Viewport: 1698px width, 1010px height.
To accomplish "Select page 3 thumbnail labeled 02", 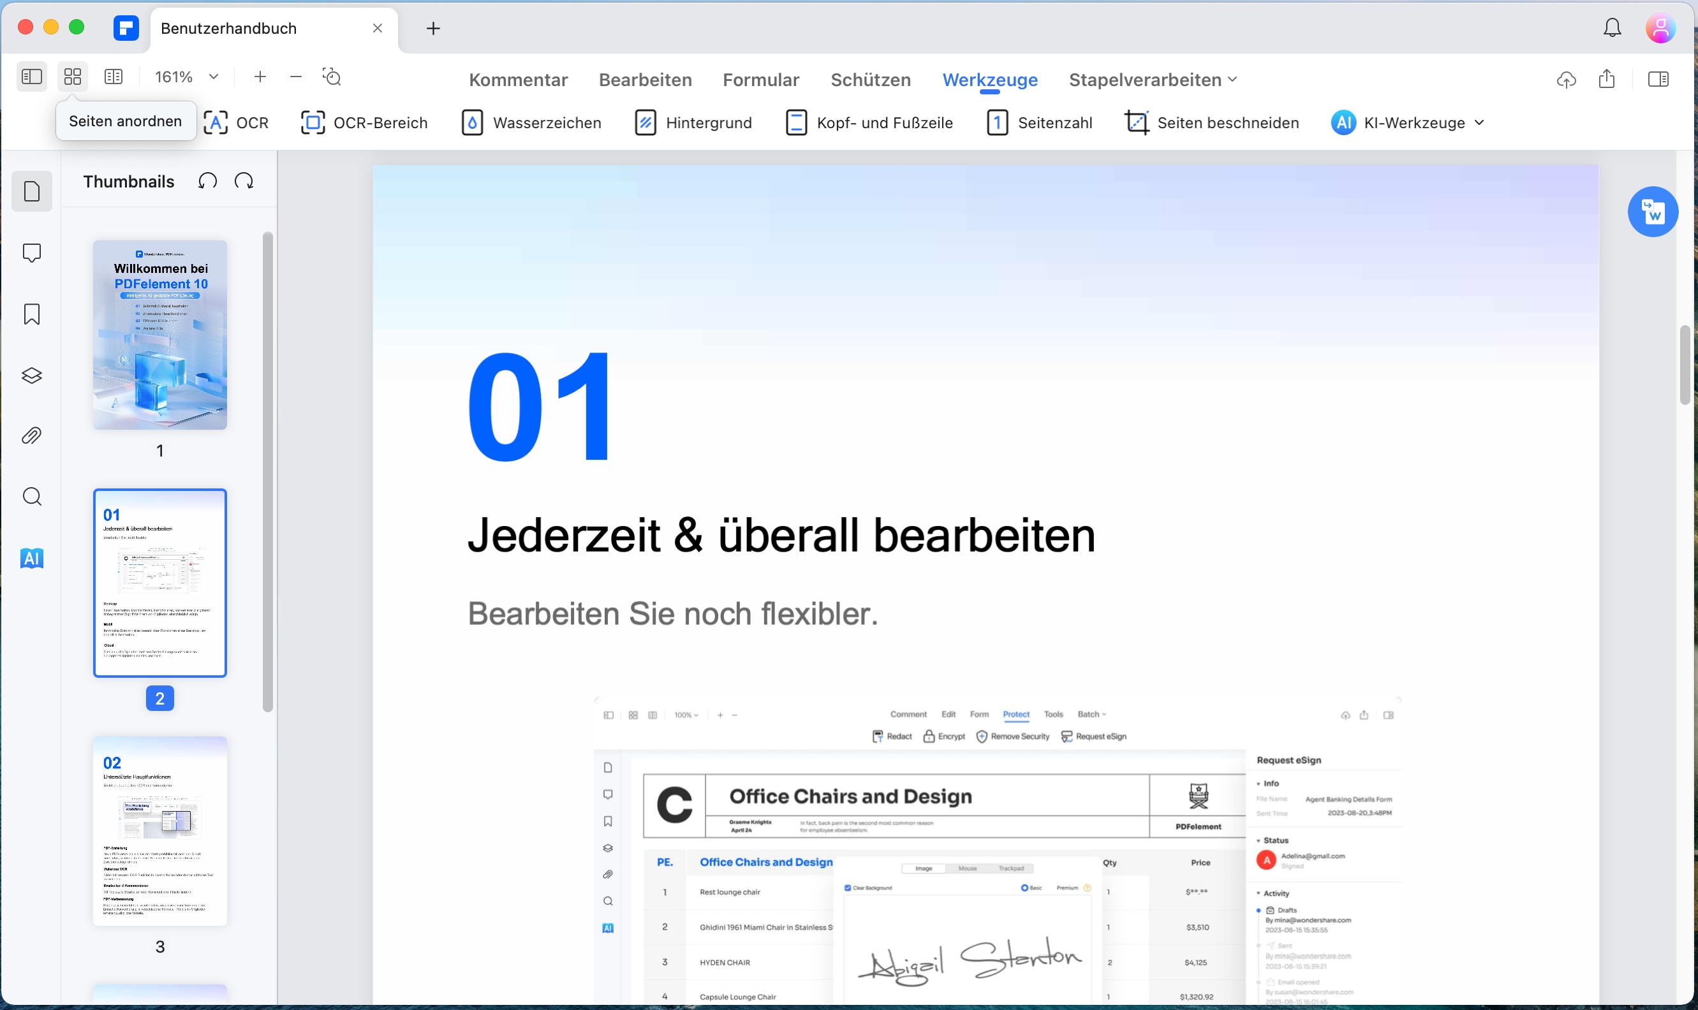I will [160, 830].
